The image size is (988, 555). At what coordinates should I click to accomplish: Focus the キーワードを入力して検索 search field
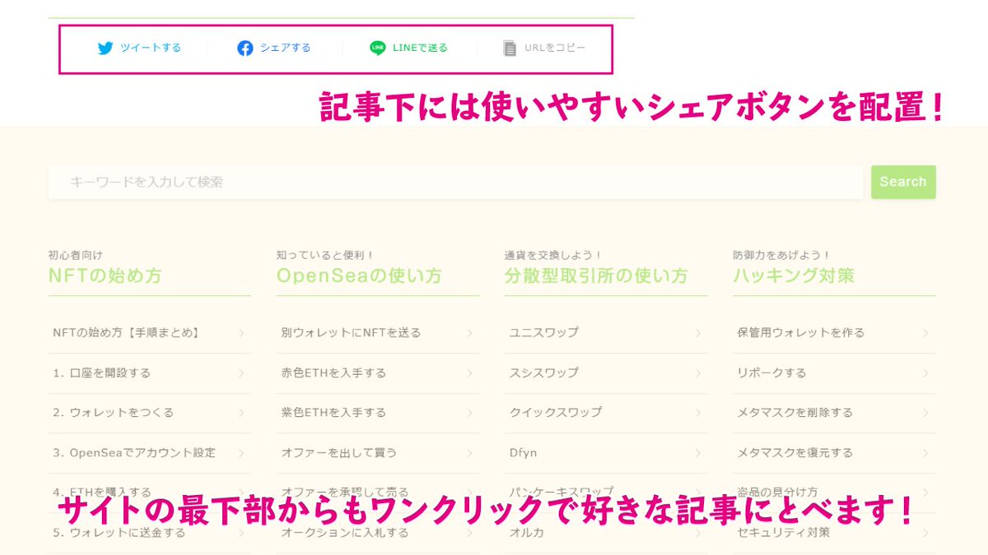click(x=455, y=182)
